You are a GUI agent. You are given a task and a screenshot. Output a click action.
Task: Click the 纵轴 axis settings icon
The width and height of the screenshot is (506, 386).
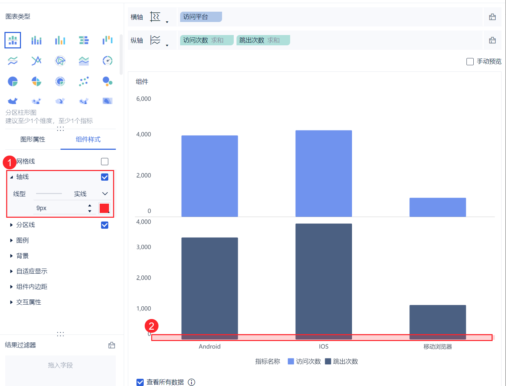pos(155,40)
